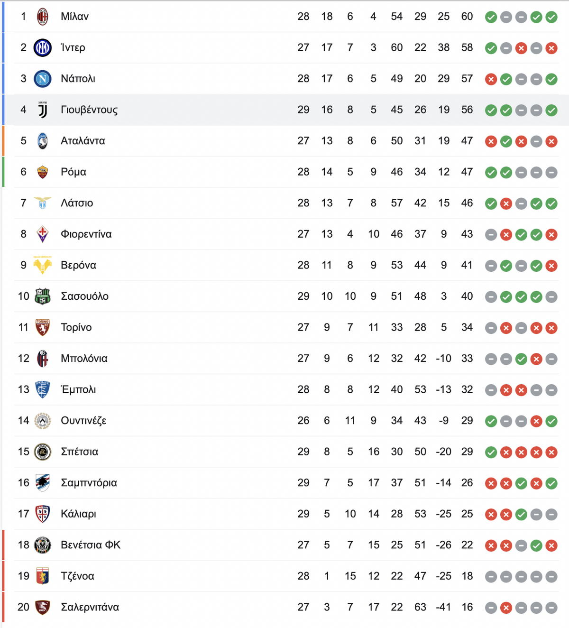
Task: Click the Juventus logo icon
Action: coord(43,110)
